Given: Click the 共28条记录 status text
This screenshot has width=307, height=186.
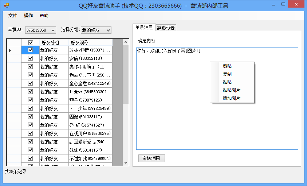Looking at the screenshot, I should [15, 171].
